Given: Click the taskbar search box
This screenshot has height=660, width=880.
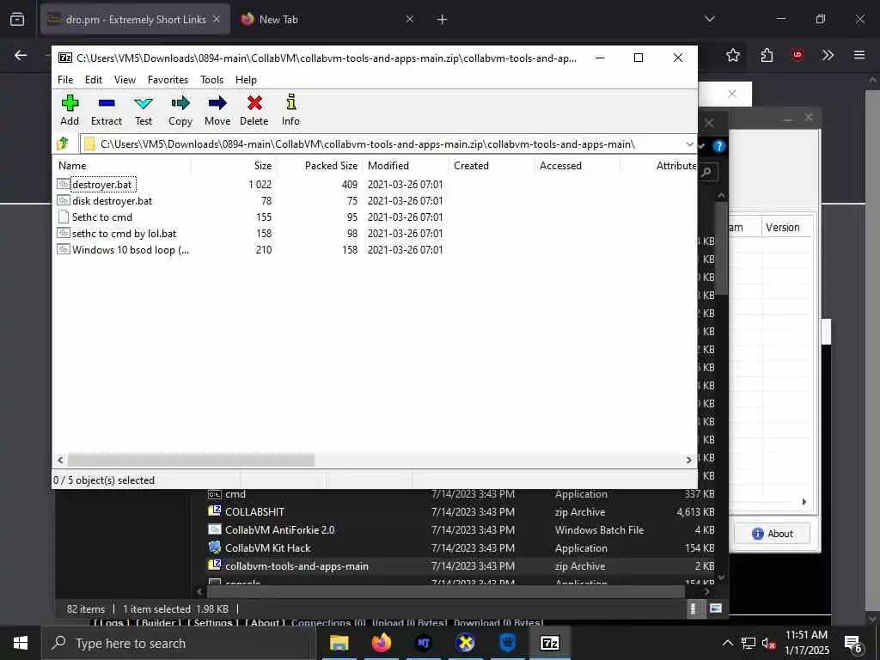Looking at the screenshot, I should (179, 643).
